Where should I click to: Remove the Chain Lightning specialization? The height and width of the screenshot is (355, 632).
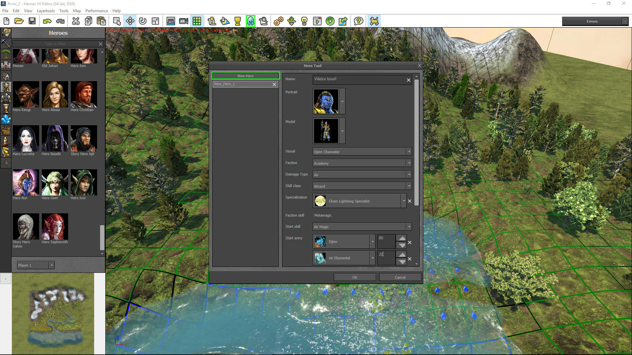point(409,201)
